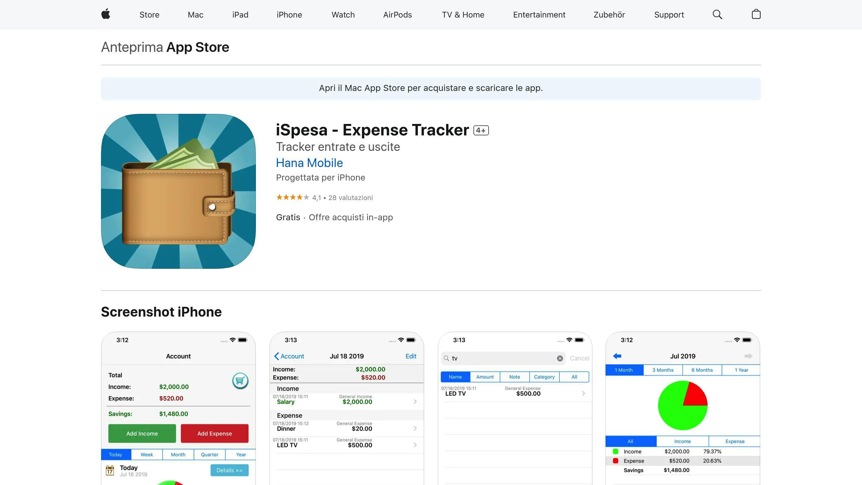Click the red Expense legend square
Image resolution: width=862 pixels, height=485 pixels.
click(616, 461)
